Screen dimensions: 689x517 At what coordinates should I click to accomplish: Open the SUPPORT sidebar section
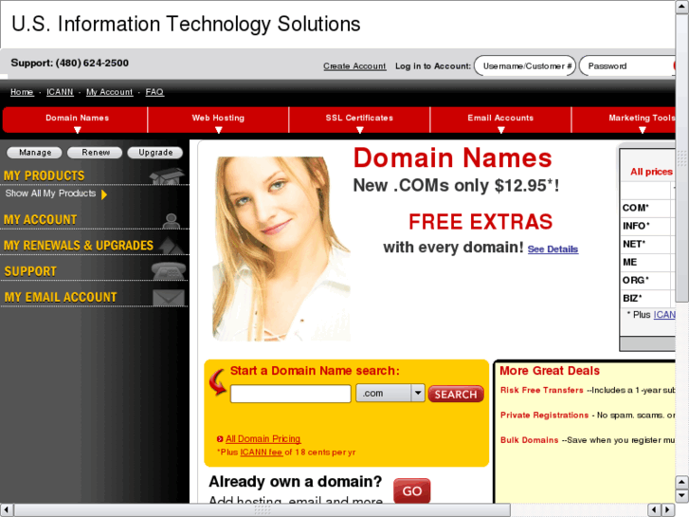tap(30, 271)
